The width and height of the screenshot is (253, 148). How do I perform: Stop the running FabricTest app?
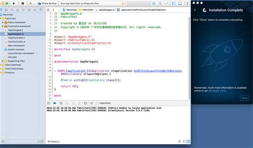23,3
